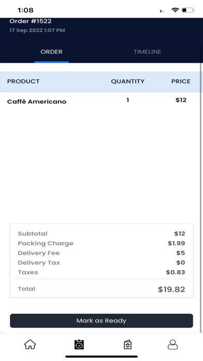Click the Order #1522 header title
Screen dimensions: 203x361
(x=31, y=21)
